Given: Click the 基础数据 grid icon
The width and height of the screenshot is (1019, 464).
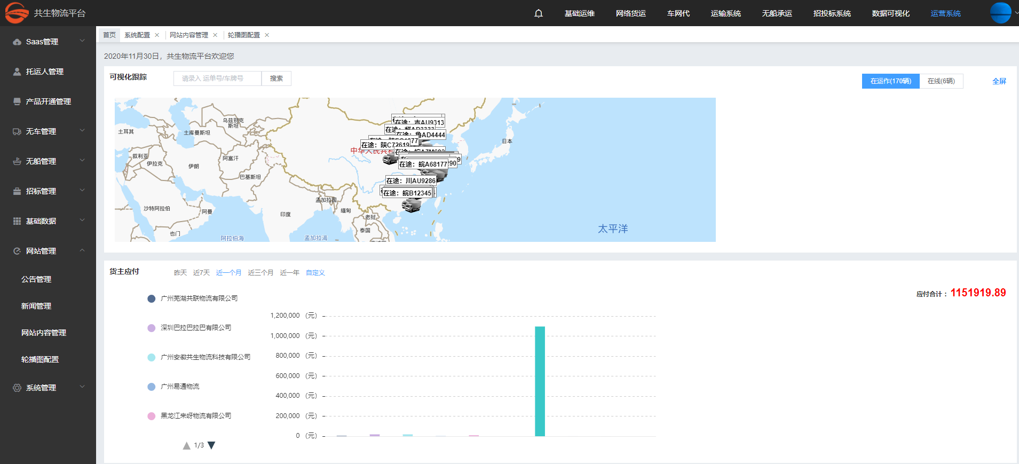Looking at the screenshot, I should pos(17,221).
